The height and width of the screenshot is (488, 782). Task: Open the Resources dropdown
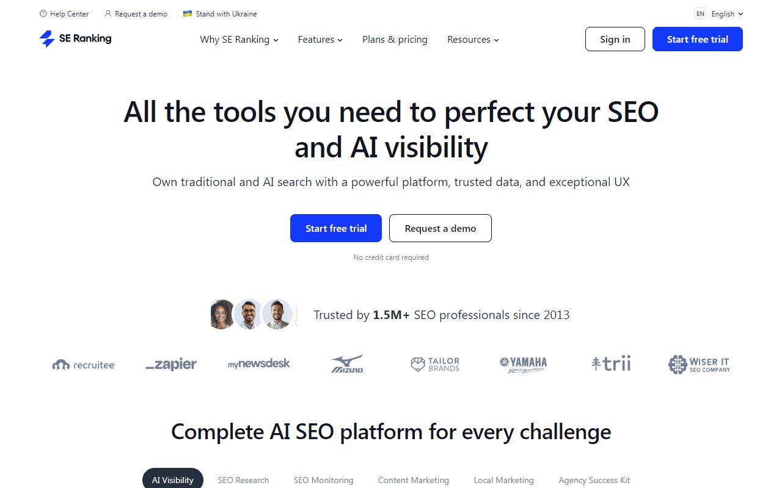tap(472, 39)
